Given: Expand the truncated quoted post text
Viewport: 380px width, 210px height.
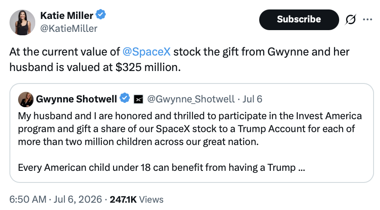Looking at the screenshot, I should tap(301, 167).
